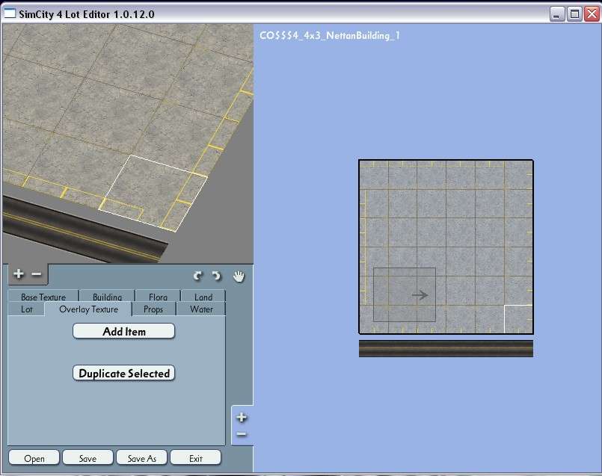Open the Water tab

point(201,309)
